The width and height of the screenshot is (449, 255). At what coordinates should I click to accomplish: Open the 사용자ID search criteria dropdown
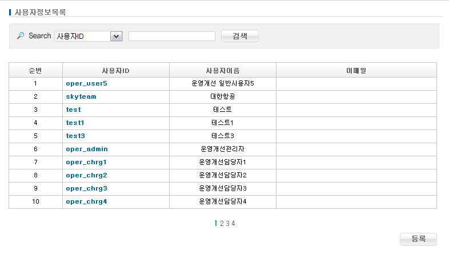[x=89, y=37]
